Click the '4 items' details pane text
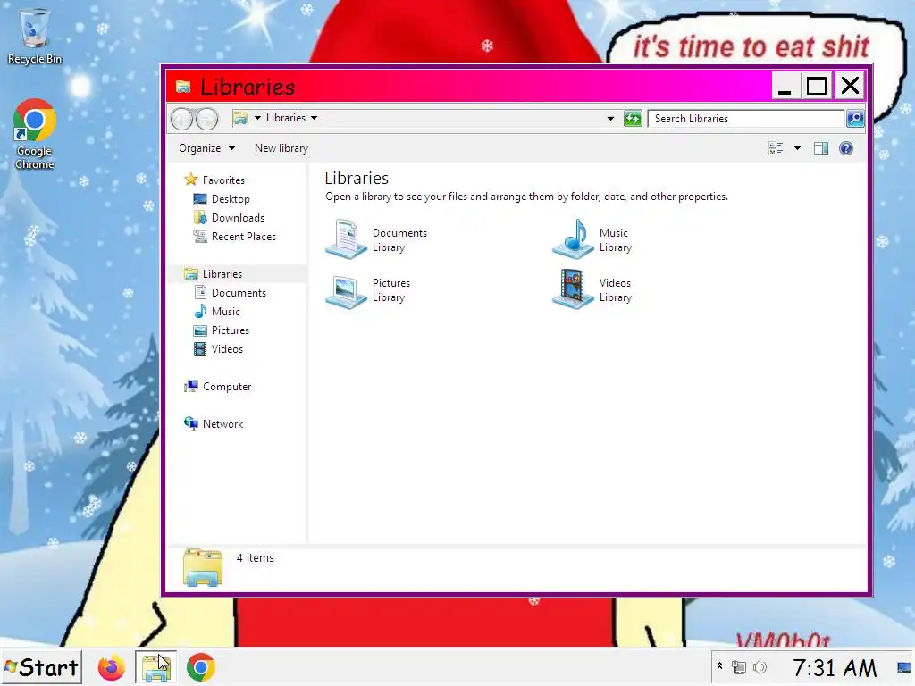This screenshot has height=686, width=915. (x=255, y=558)
